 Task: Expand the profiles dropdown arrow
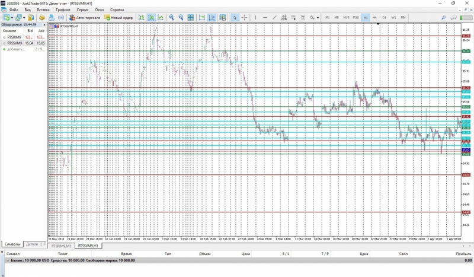coord(24,18)
